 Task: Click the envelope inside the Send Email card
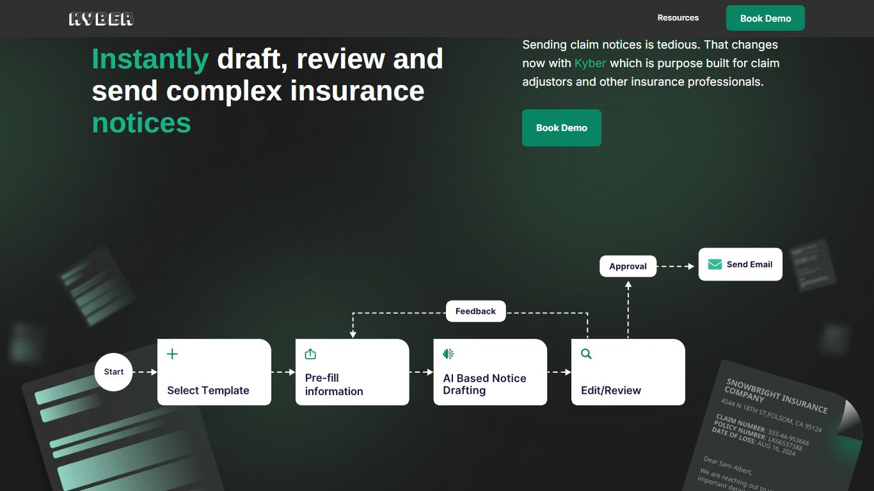[x=713, y=264]
